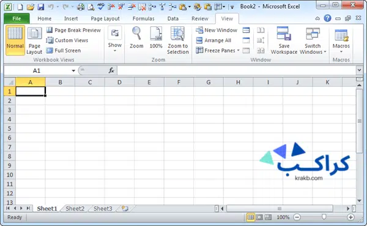Click the New blank workbook icon
Image resolution: width=367 pixels, height=226 pixels.
click(20, 7)
